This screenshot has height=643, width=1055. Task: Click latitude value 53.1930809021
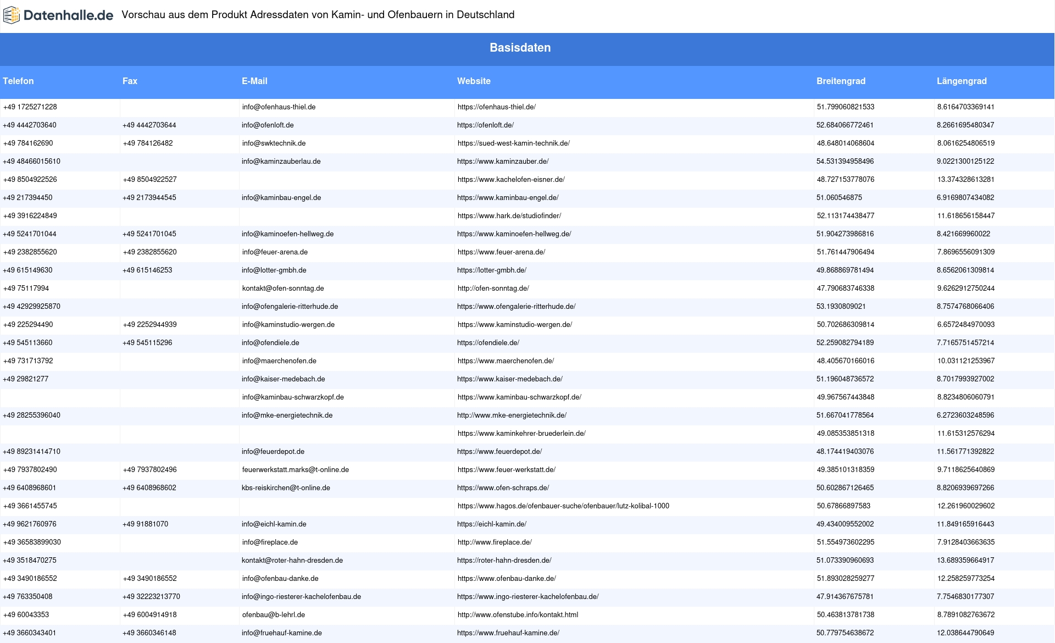tap(841, 307)
